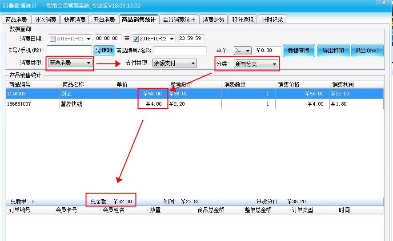Click the 卡号/手机 input field

pos(69,51)
